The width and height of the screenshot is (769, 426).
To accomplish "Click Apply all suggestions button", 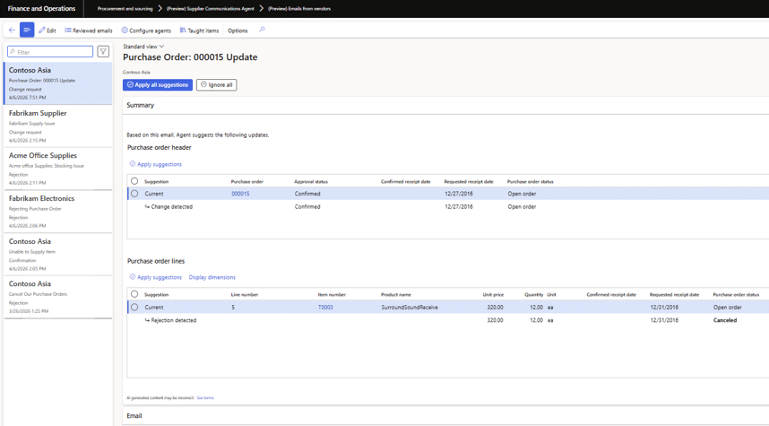I will [x=158, y=85].
